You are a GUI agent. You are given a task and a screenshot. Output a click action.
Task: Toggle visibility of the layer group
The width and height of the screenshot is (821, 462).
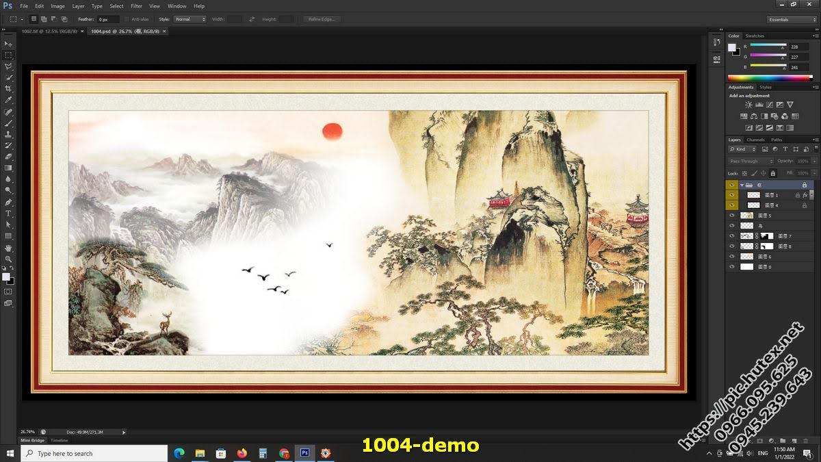pos(732,185)
